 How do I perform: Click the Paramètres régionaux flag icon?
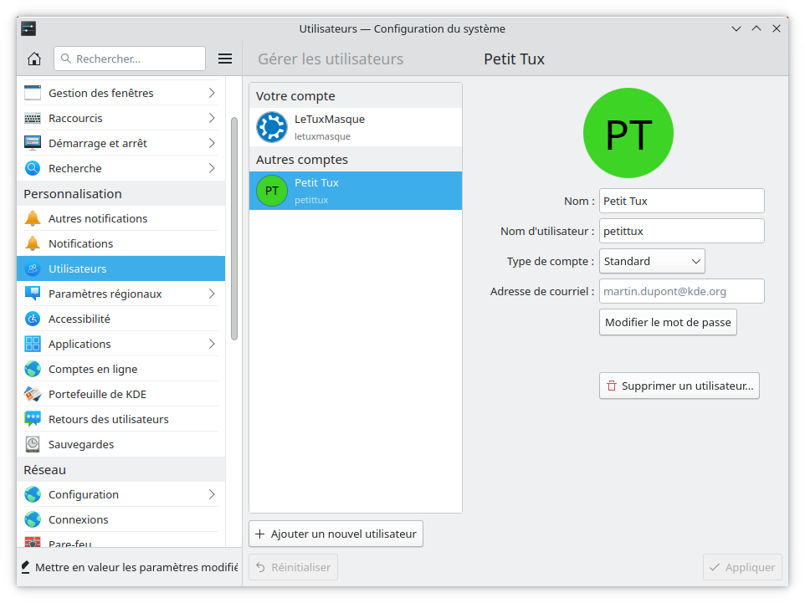[33, 294]
